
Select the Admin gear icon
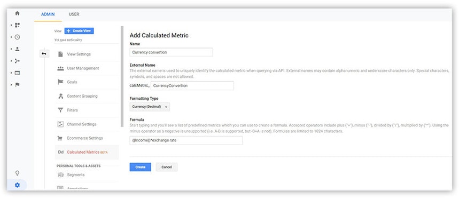click(x=17, y=185)
